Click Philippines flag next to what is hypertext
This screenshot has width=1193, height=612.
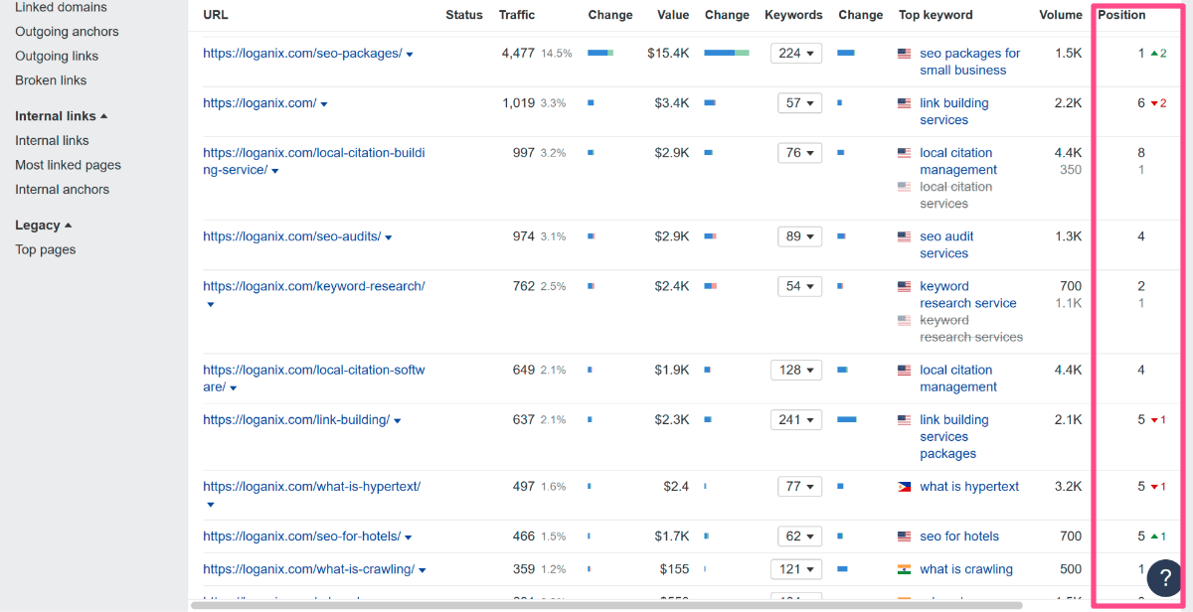tap(904, 487)
